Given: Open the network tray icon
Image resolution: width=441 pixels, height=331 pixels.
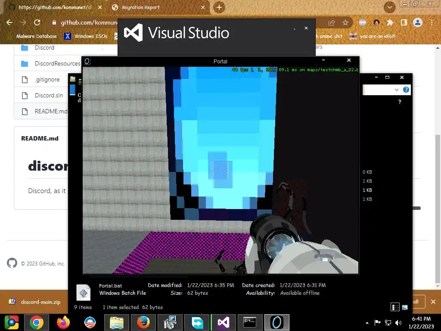Looking at the screenshot, I should (x=388, y=322).
